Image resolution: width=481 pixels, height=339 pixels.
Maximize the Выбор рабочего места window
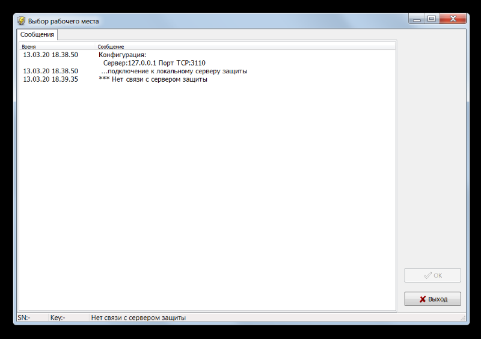click(432, 19)
